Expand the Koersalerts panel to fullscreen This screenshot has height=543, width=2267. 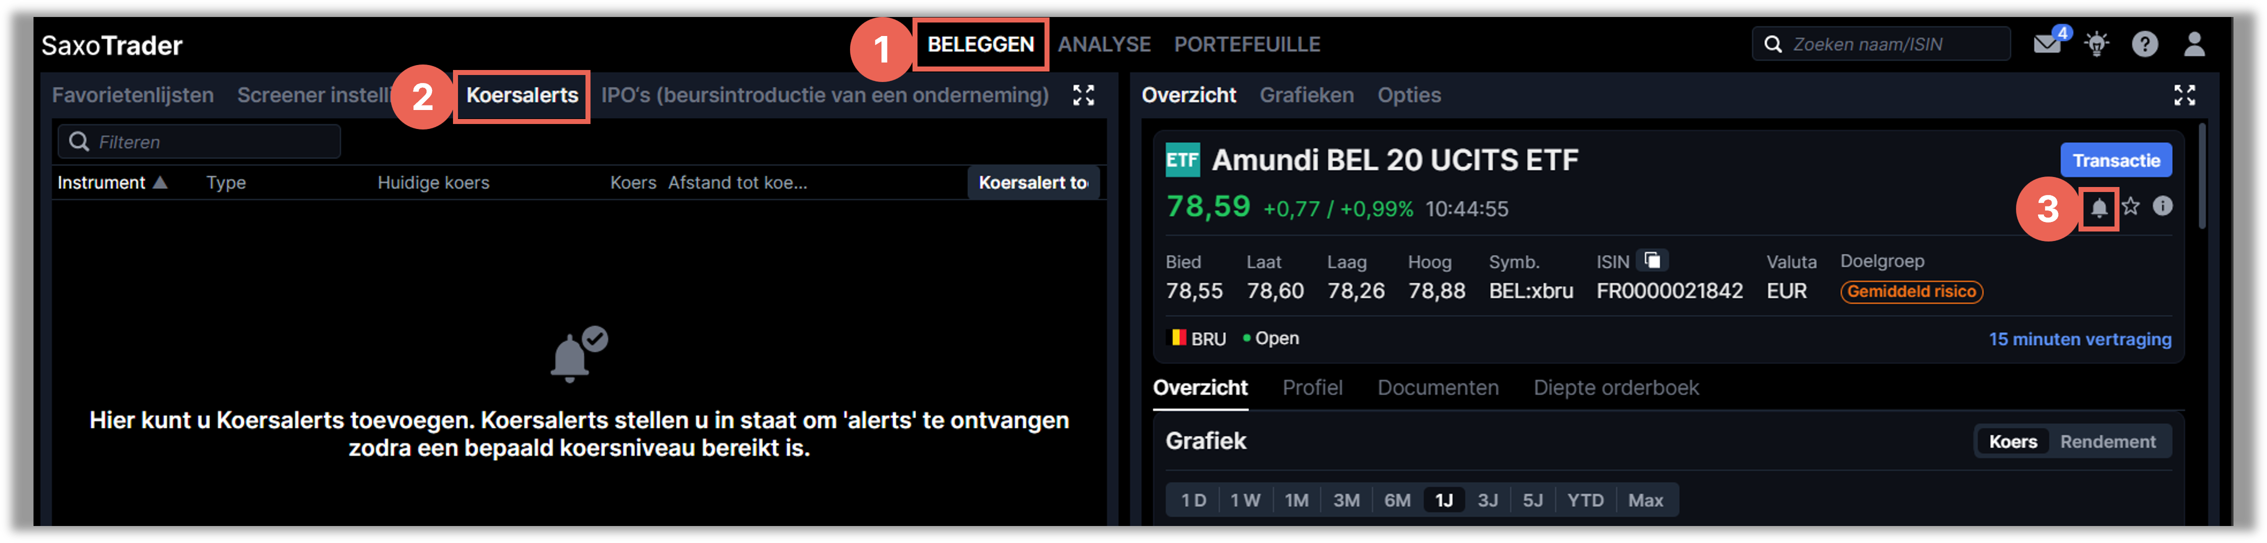tap(1085, 95)
